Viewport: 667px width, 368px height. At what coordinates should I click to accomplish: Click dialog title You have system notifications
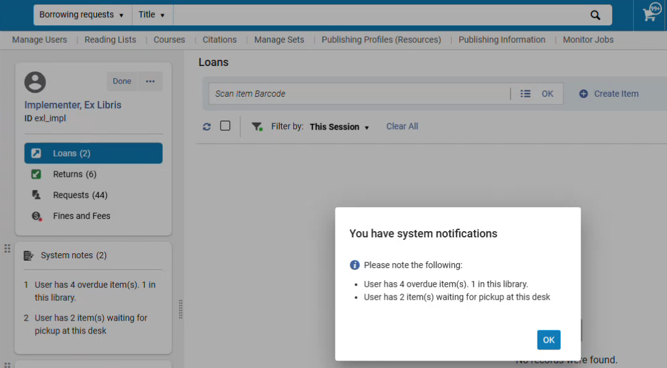424,234
